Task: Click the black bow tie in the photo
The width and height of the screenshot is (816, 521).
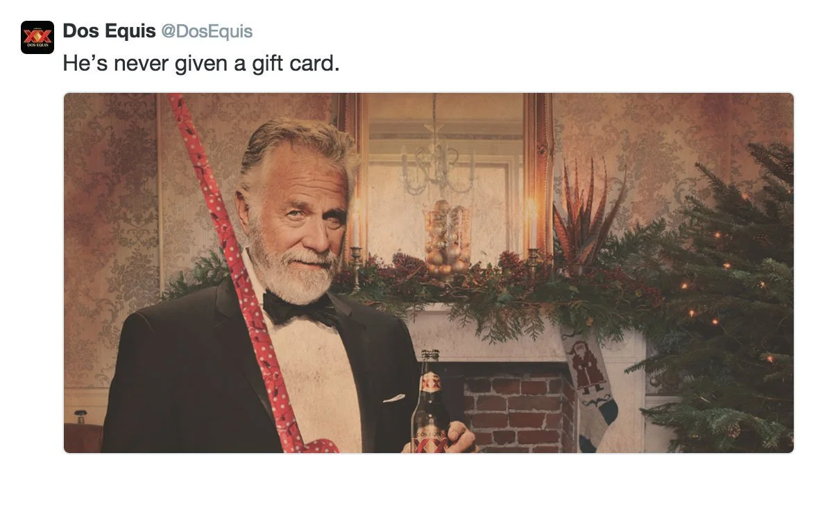Action: point(300,308)
